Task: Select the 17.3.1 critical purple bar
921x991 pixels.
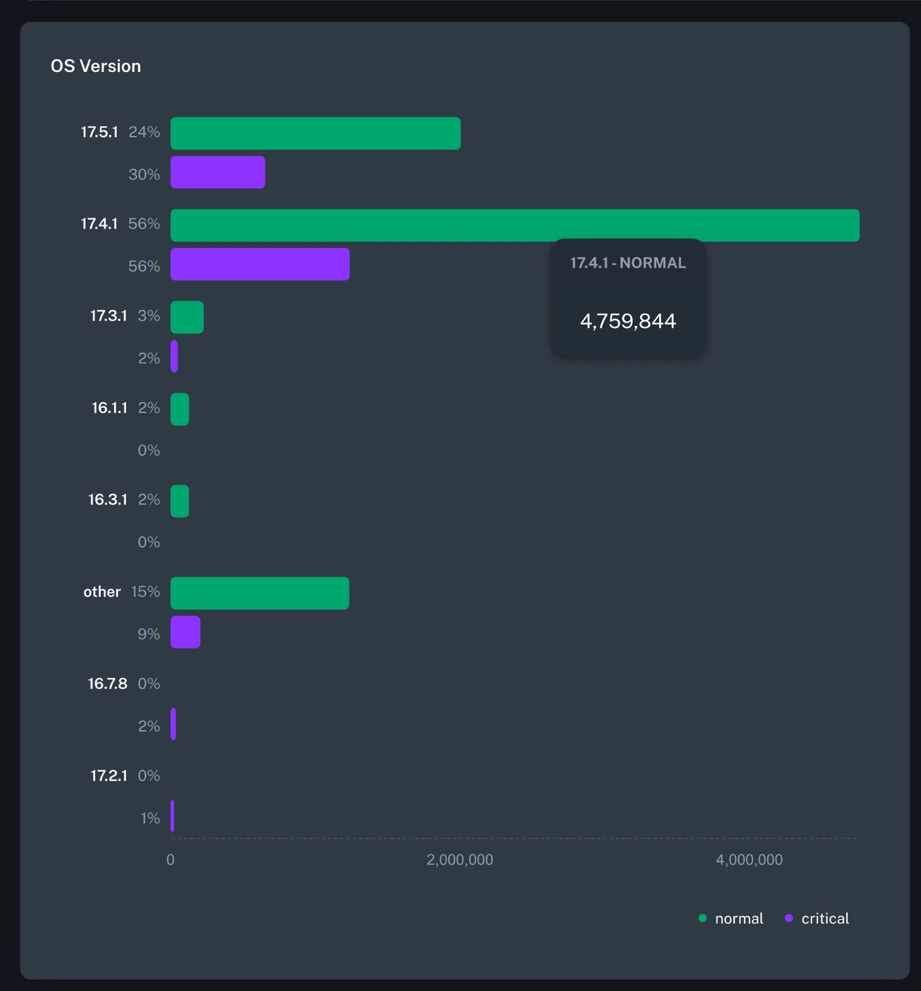Action: [174, 356]
